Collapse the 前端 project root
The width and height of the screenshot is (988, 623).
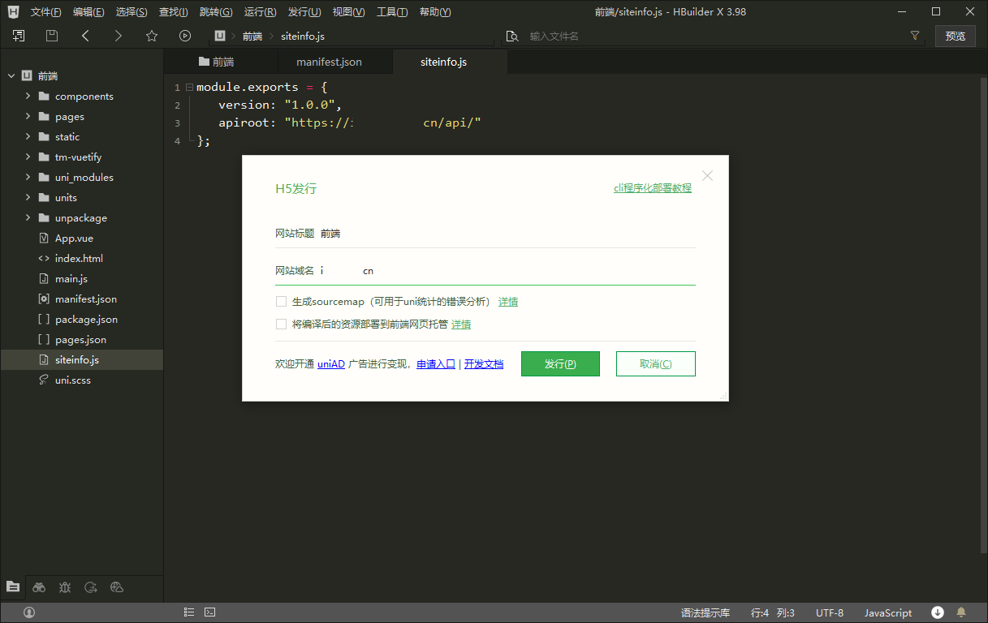tap(11, 76)
